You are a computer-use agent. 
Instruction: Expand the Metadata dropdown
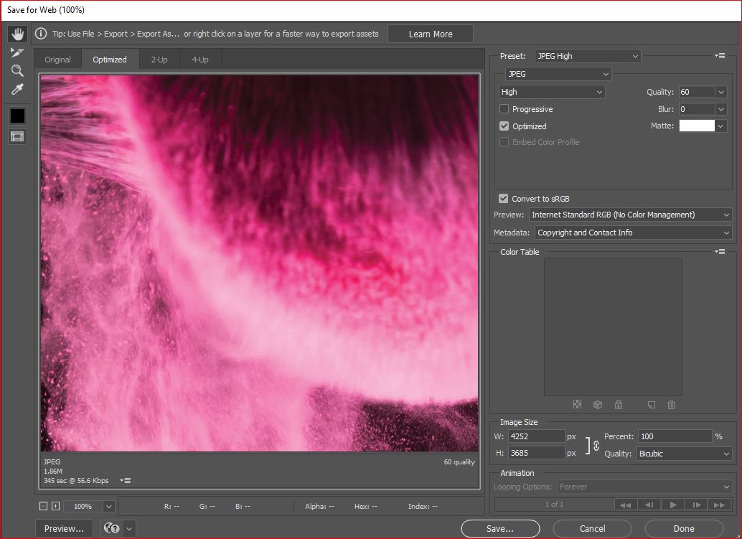pyautogui.click(x=633, y=233)
